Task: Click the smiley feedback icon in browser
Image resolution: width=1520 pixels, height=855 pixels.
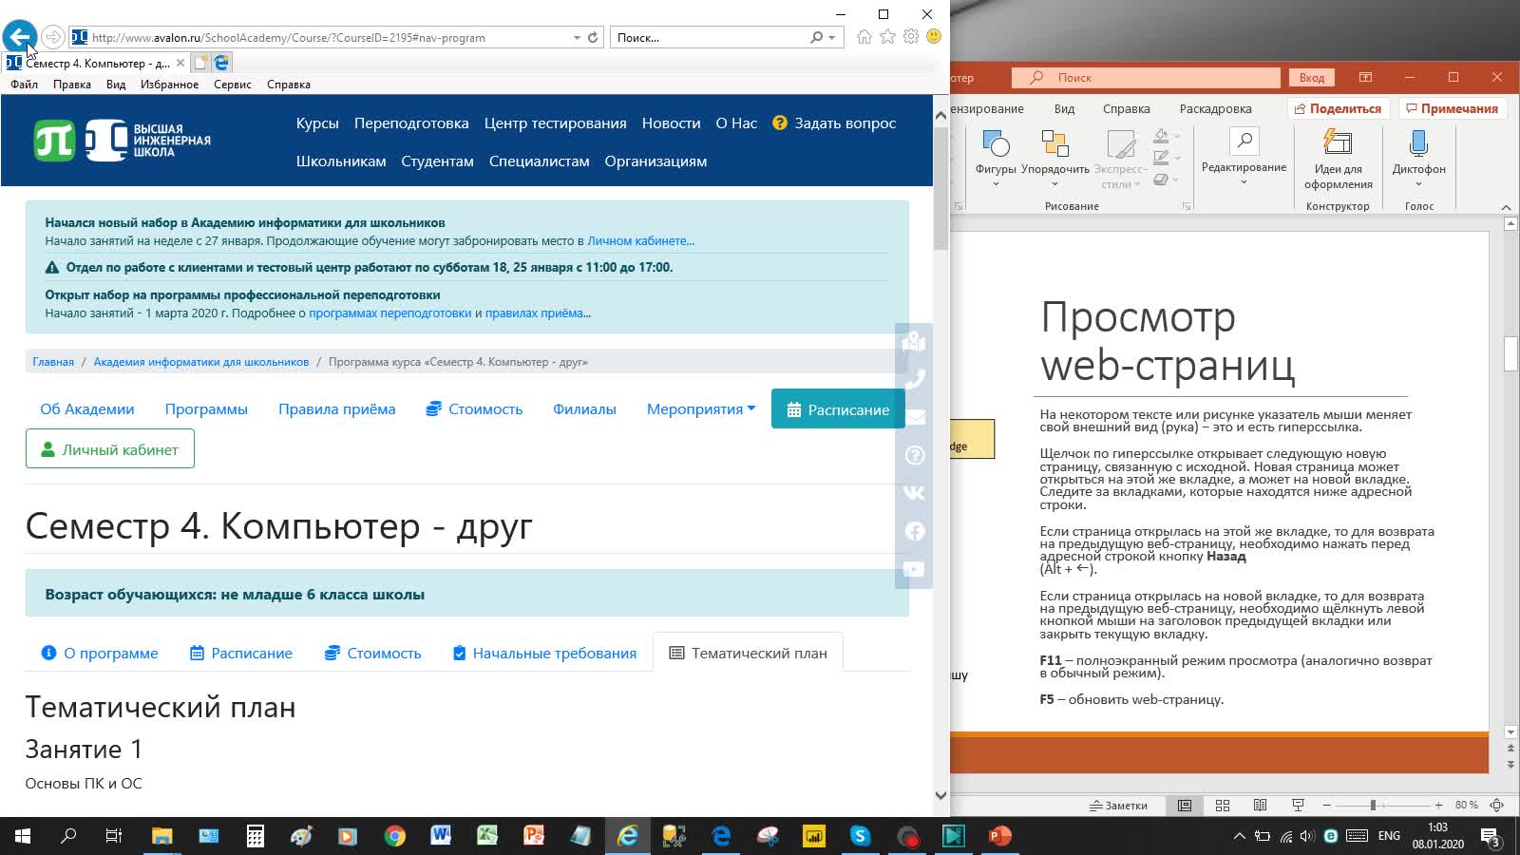Action: point(934,36)
